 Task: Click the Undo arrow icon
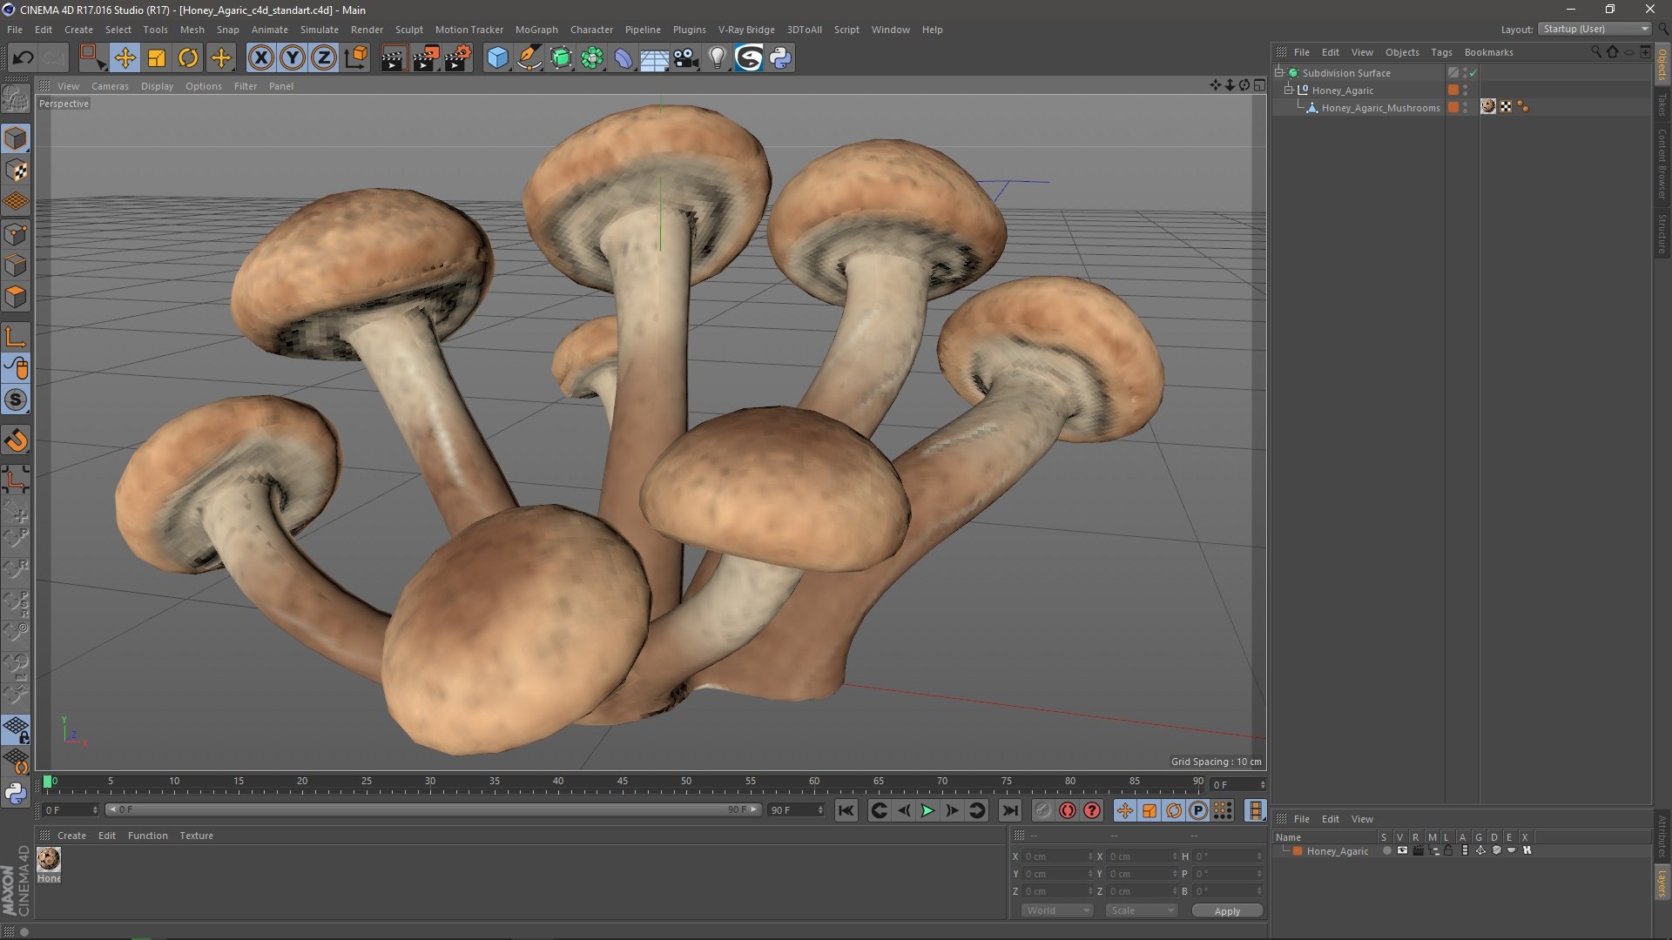click(x=23, y=58)
